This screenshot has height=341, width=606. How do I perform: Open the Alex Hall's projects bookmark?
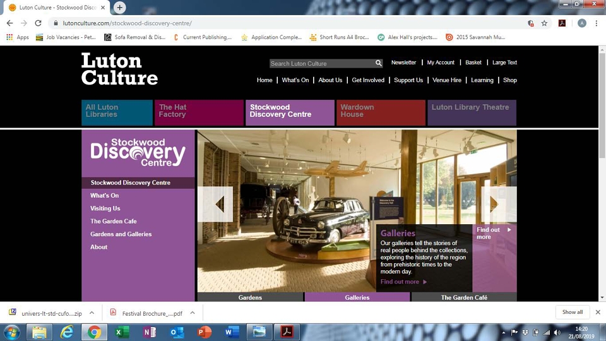(407, 37)
